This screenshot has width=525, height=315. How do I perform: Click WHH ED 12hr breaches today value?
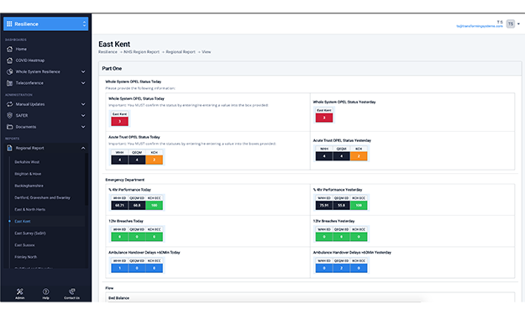(x=119, y=237)
